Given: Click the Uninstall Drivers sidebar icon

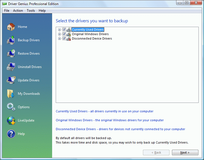Looking at the screenshot, I should (x=11, y=67).
